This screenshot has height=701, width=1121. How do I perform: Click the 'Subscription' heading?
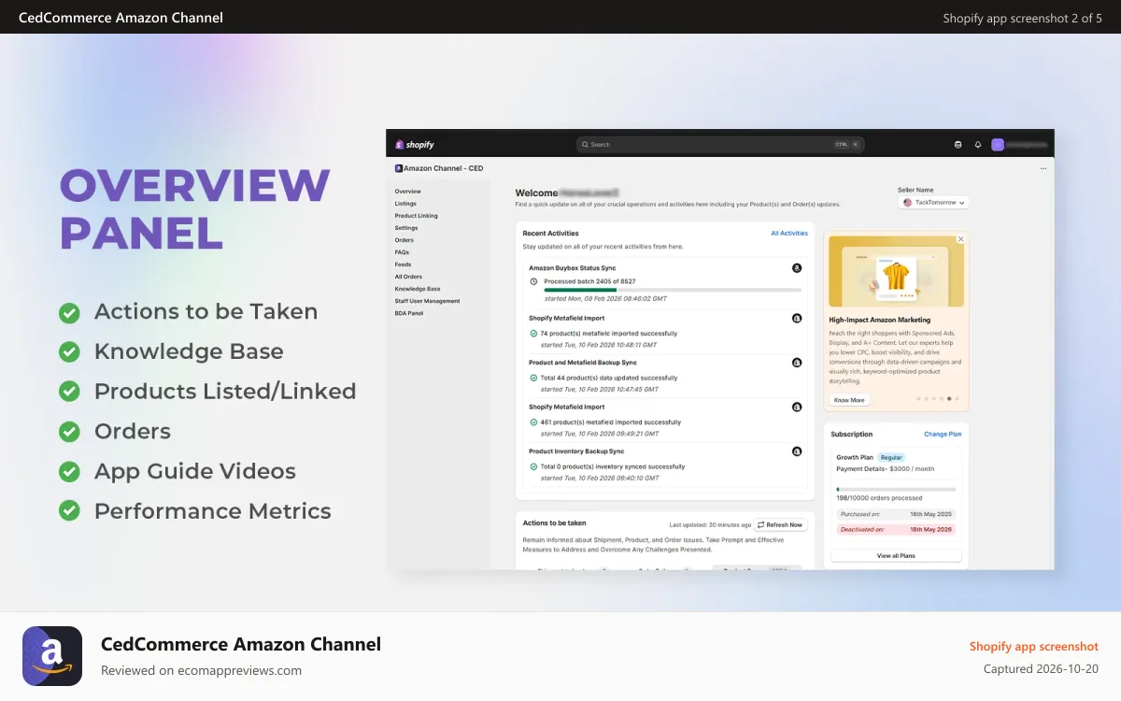pos(851,435)
